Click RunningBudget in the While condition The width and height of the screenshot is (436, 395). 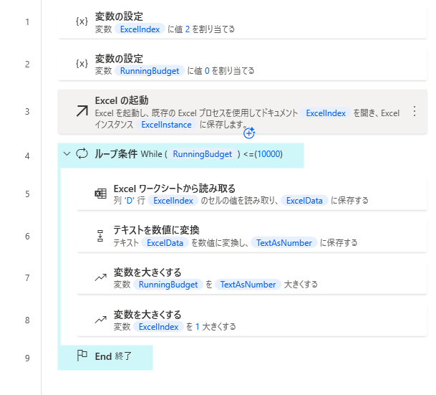pos(203,154)
